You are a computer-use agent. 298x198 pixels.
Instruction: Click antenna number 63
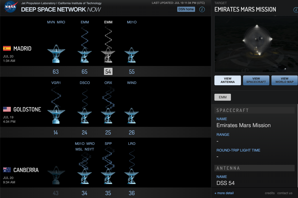tap(55, 72)
